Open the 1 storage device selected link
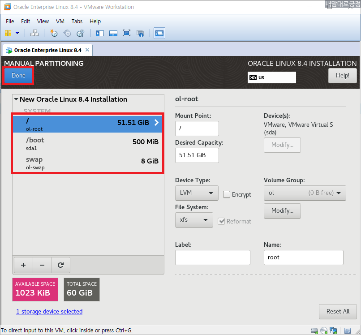The image size is (361, 335). pyautogui.click(x=49, y=312)
